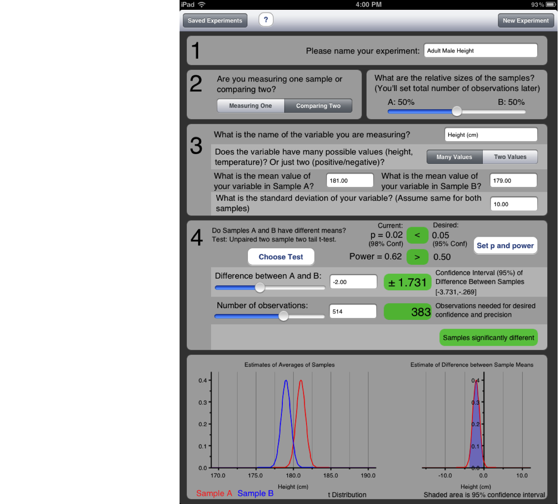Tap the t Distribution label
The width and height of the screenshot is (558, 504).
click(x=347, y=495)
